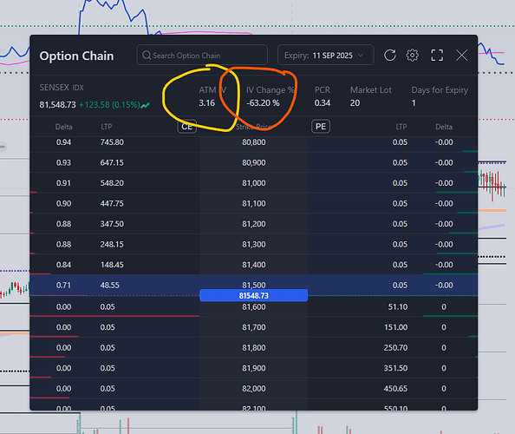Select the 80,800 strike price row
This screenshot has width=515, height=434.
pos(253,142)
